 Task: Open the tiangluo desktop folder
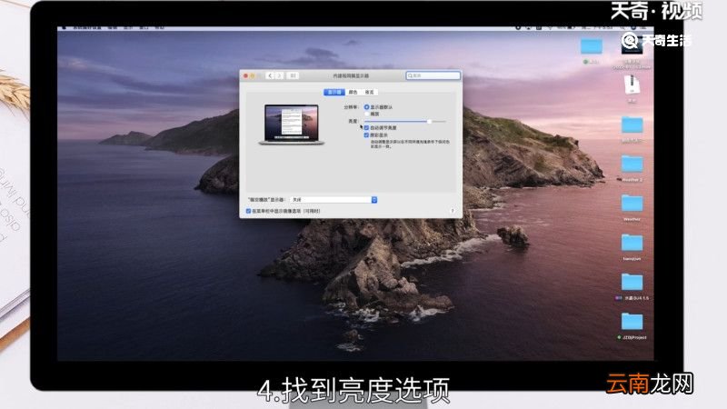point(632,243)
